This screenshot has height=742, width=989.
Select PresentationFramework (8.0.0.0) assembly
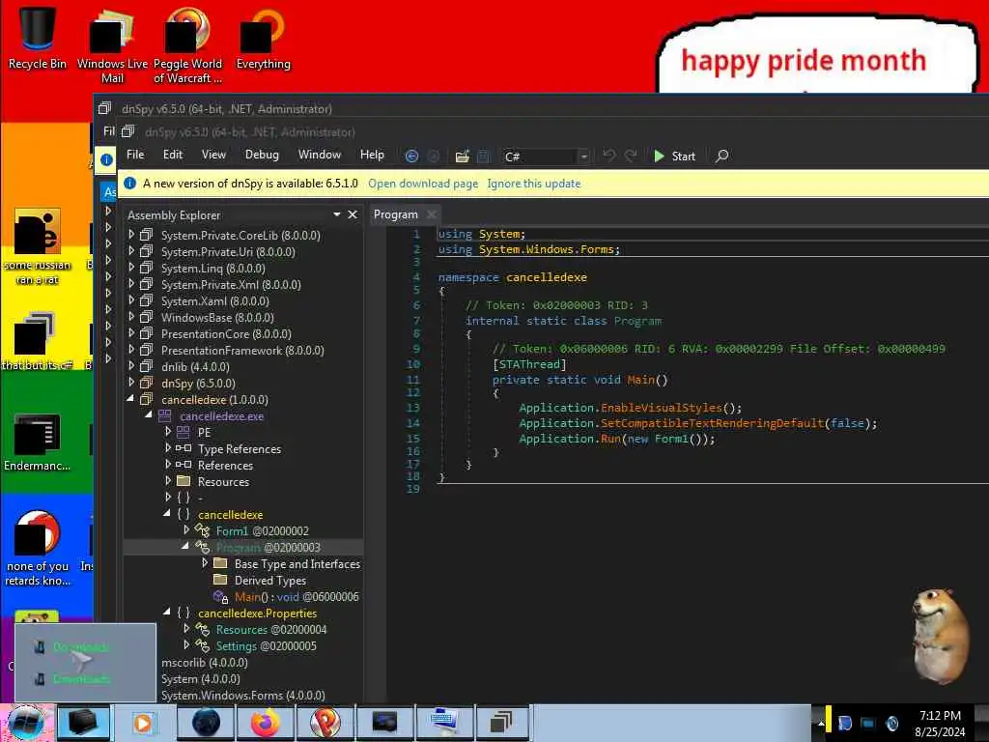click(242, 350)
